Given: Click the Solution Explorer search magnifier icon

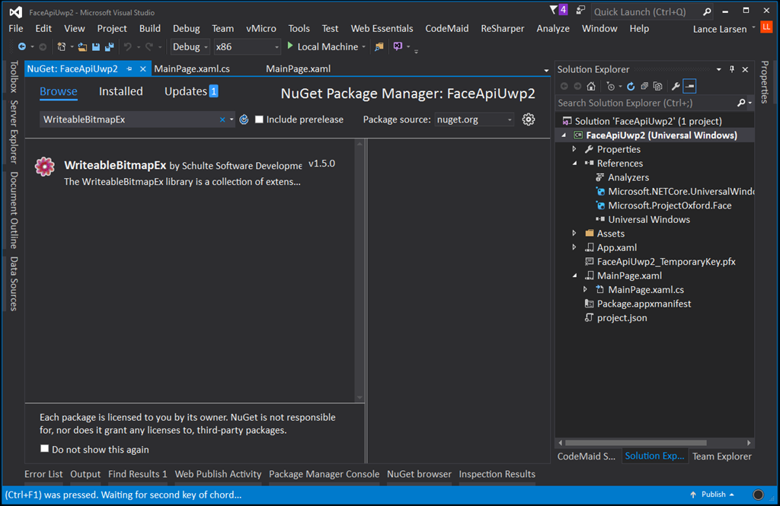Looking at the screenshot, I should (740, 103).
